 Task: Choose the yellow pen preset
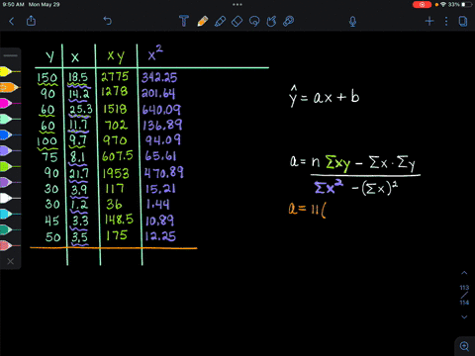click(10, 71)
